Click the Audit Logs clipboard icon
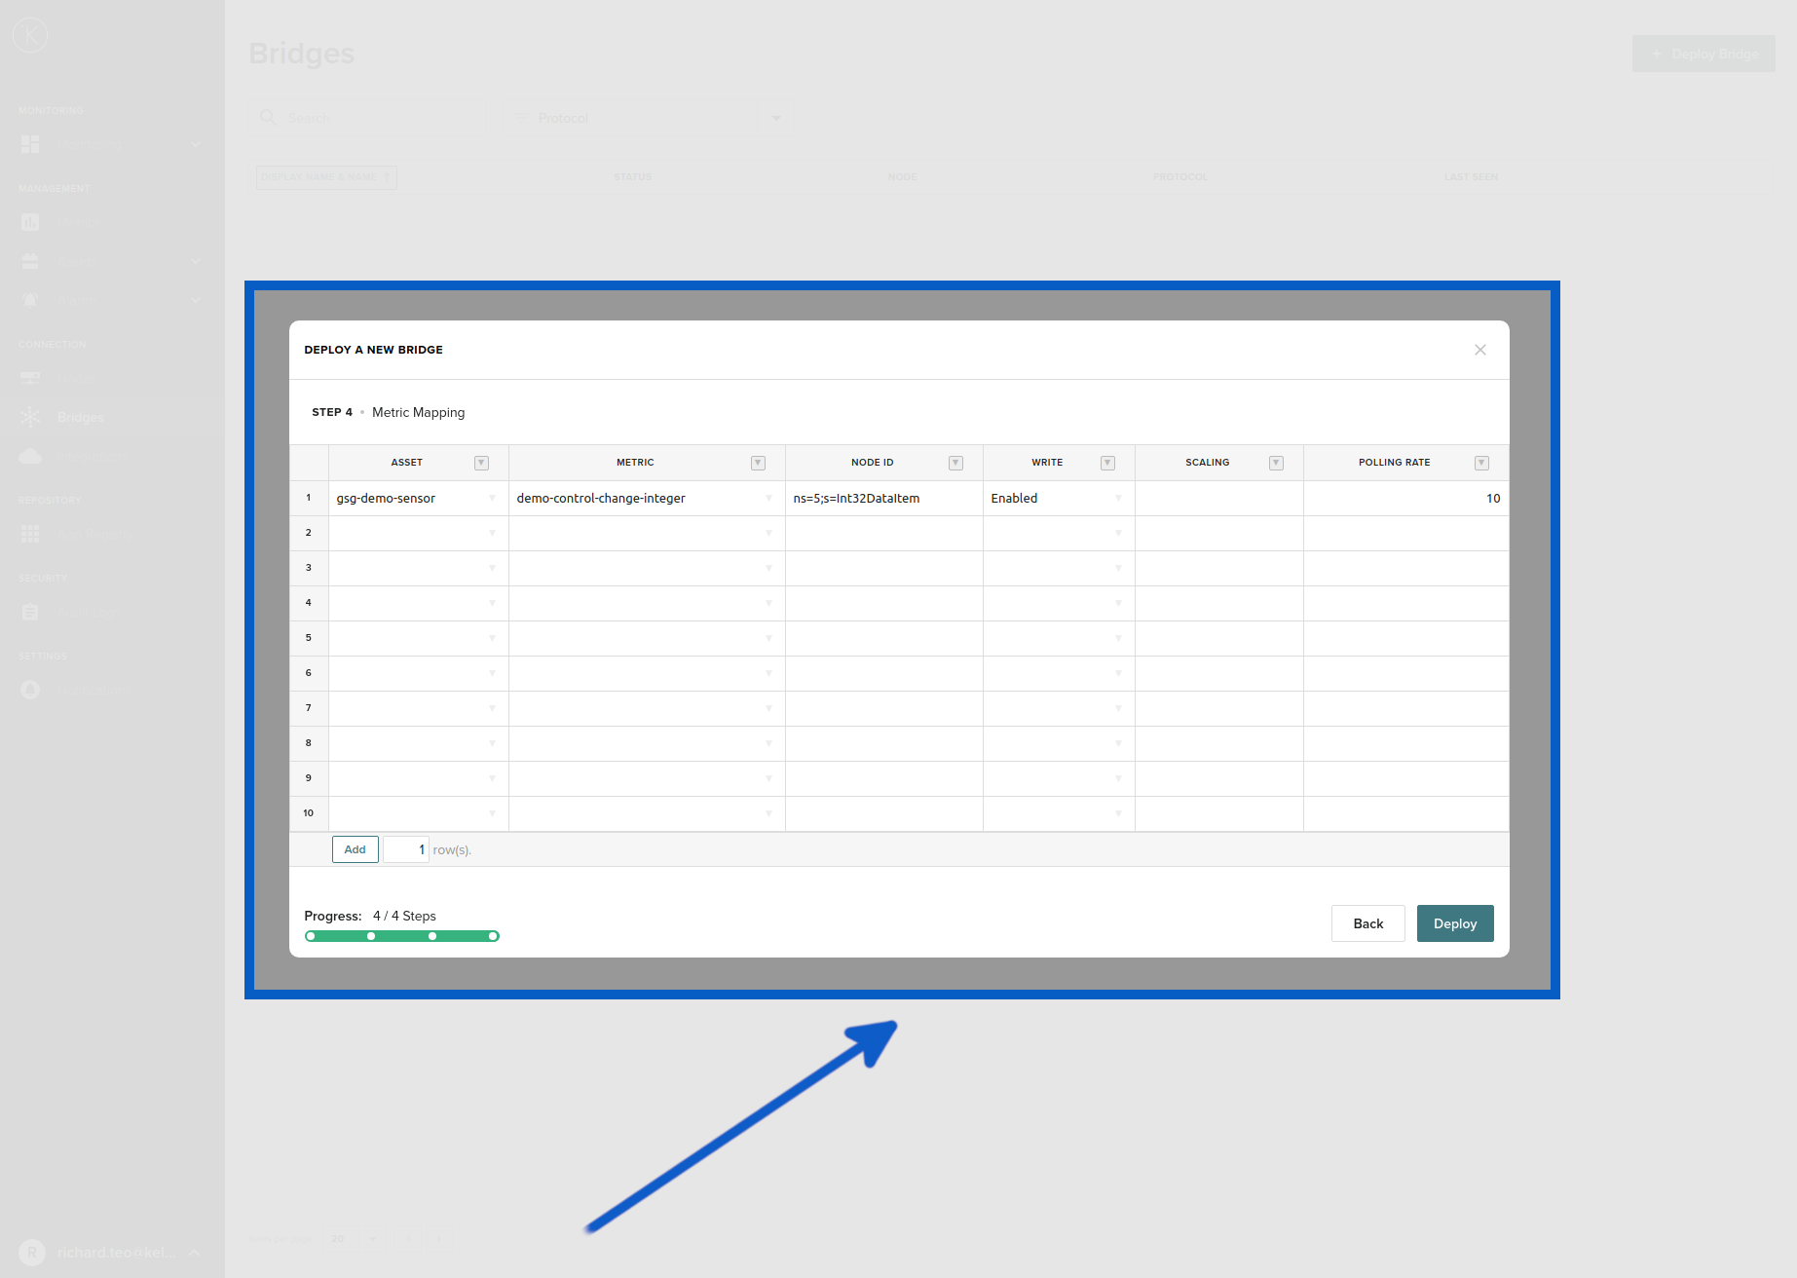This screenshot has width=1797, height=1278. coord(30,611)
